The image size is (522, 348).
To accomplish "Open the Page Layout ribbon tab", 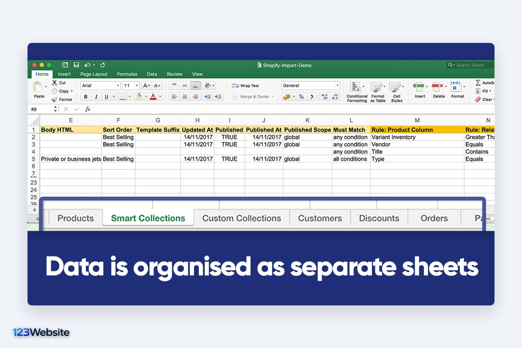I will click(94, 74).
